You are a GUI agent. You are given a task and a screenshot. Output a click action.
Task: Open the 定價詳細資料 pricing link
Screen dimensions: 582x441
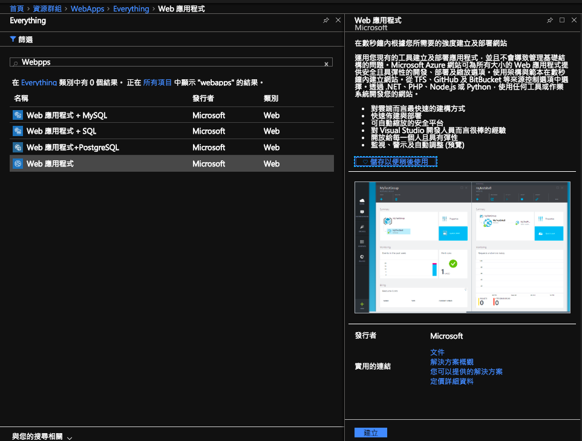coord(452,381)
